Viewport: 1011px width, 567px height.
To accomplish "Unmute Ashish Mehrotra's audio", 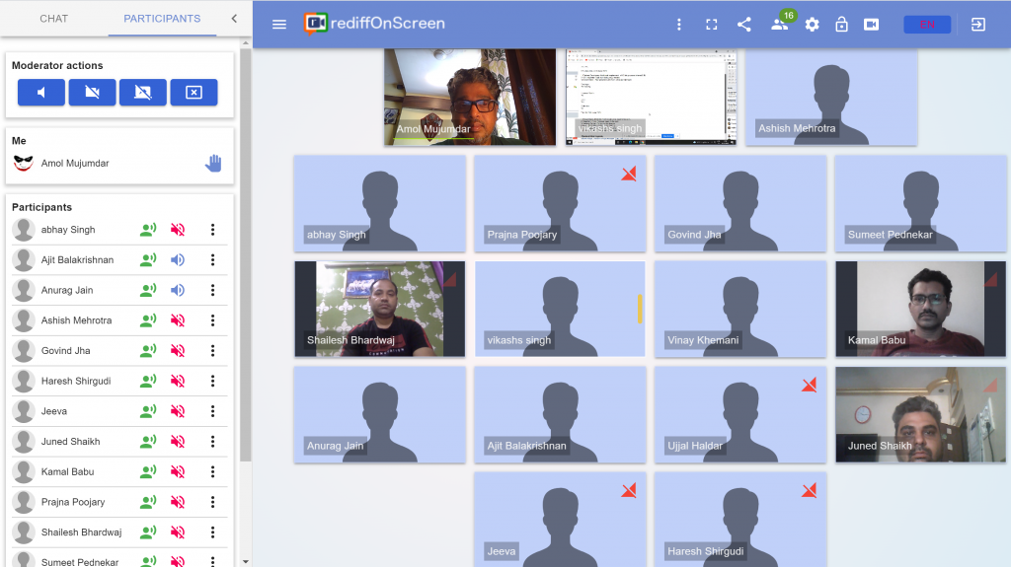I will 178,320.
